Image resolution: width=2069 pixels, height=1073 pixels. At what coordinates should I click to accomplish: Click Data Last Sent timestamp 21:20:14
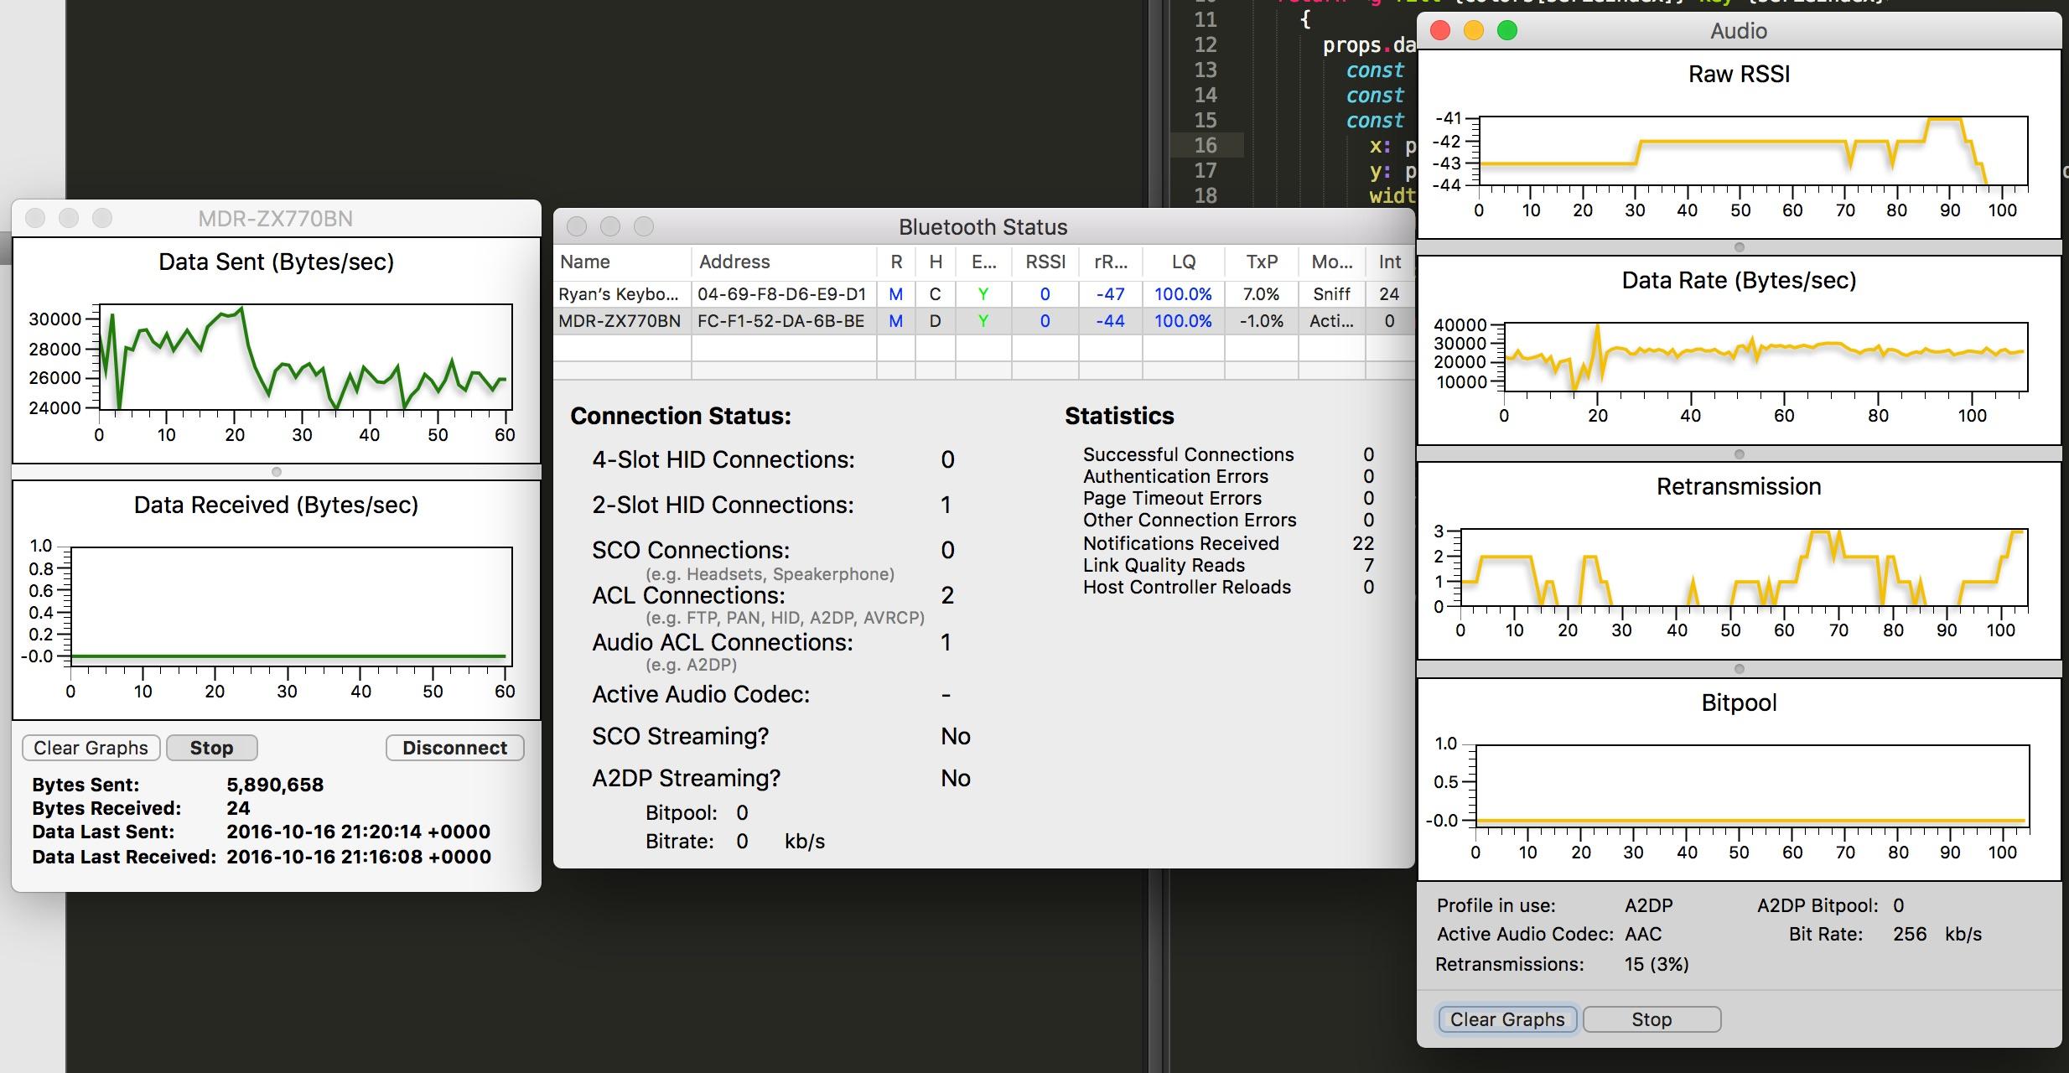[x=358, y=832]
